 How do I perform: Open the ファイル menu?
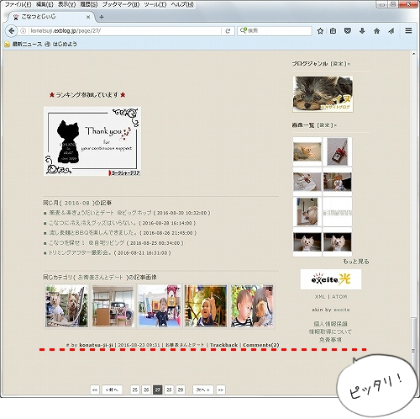coord(18,4)
